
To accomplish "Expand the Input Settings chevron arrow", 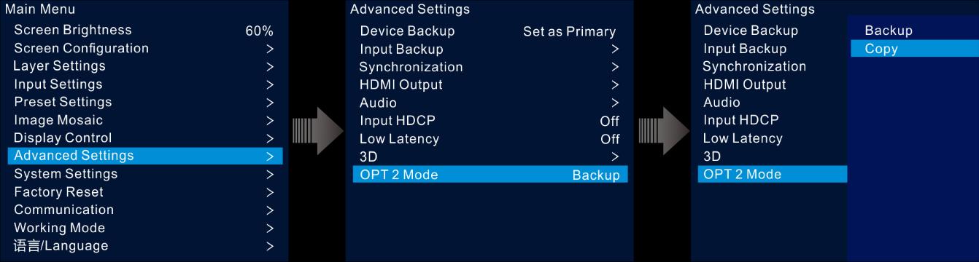I will [x=270, y=84].
